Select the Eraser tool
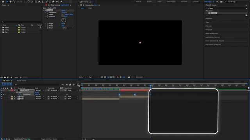This screenshot has height=140, width=250. coord(53,2)
